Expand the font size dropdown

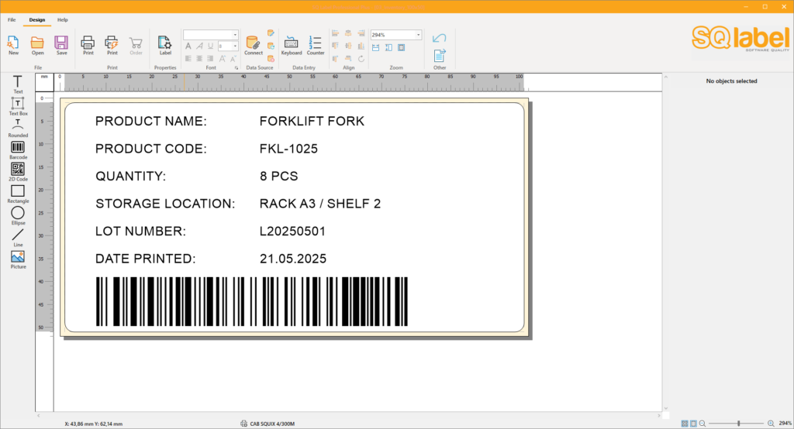pyautogui.click(x=235, y=46)
